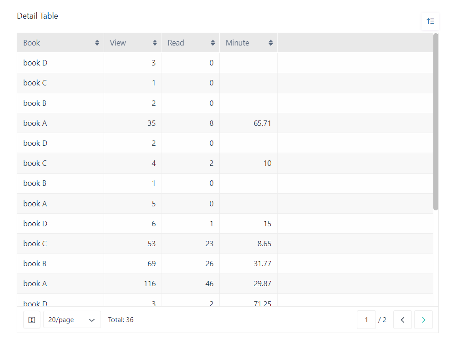Viewport: 452px width, 349px height.
Task: Click the sort arrows beside the Book header
Action: pos(97,42)
